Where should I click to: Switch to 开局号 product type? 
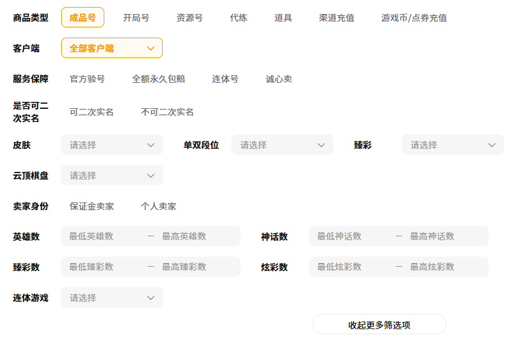(136, 18)
